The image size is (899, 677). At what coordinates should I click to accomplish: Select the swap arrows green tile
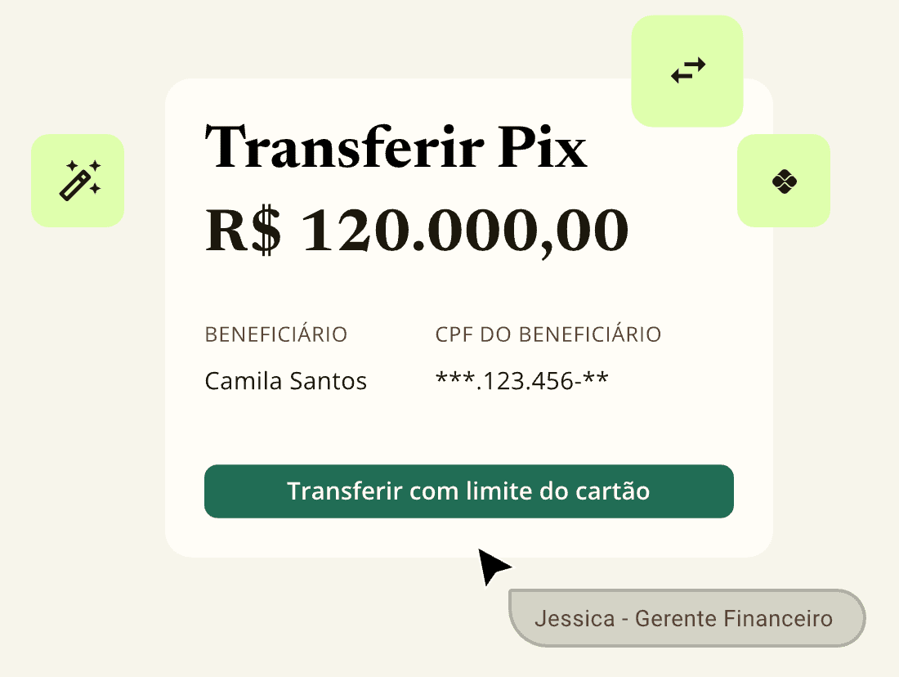click(687, 70)
